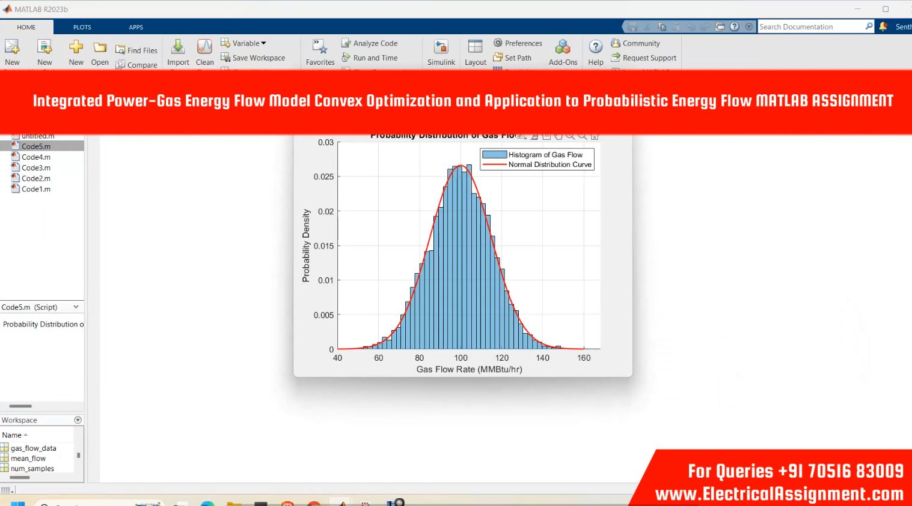Open the Add-Ons icon
The width and height of the screenshot is (912, 506).
coord(563,47)
